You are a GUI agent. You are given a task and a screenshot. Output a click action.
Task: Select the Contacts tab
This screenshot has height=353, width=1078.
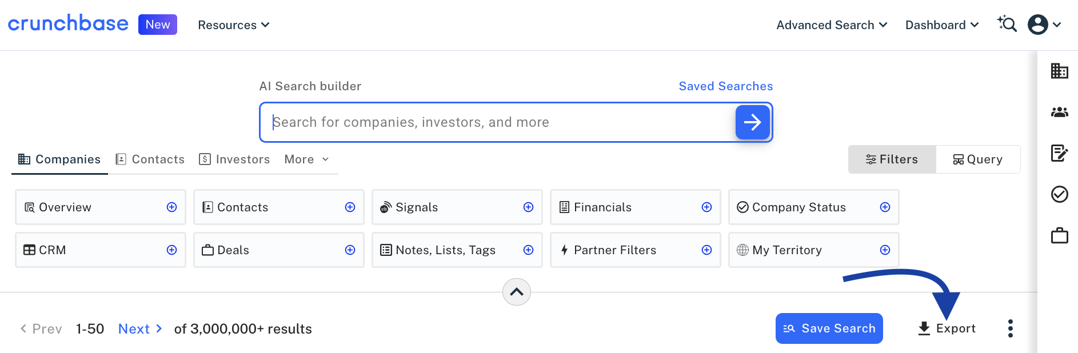click(x=150, y=159)
